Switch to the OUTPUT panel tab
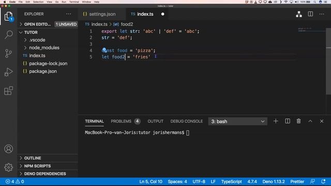This screenshot has width=331, height=186. pyautogui.click(x=155, y=121)
